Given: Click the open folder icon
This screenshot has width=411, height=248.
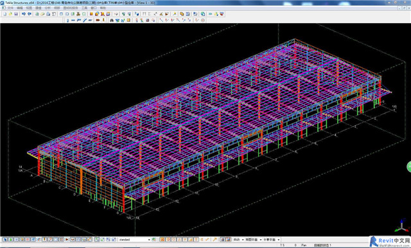Looking at the screenshot, I should coord(10,14).
